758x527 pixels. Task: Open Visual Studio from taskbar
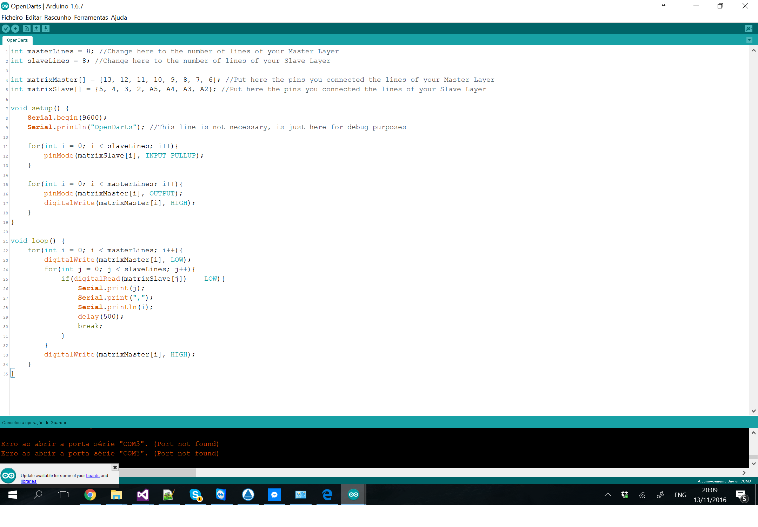point(143,495)
